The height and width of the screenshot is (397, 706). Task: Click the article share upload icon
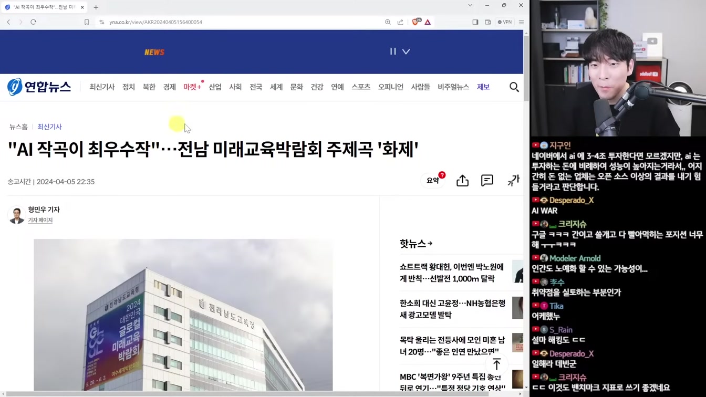[462, 180]
